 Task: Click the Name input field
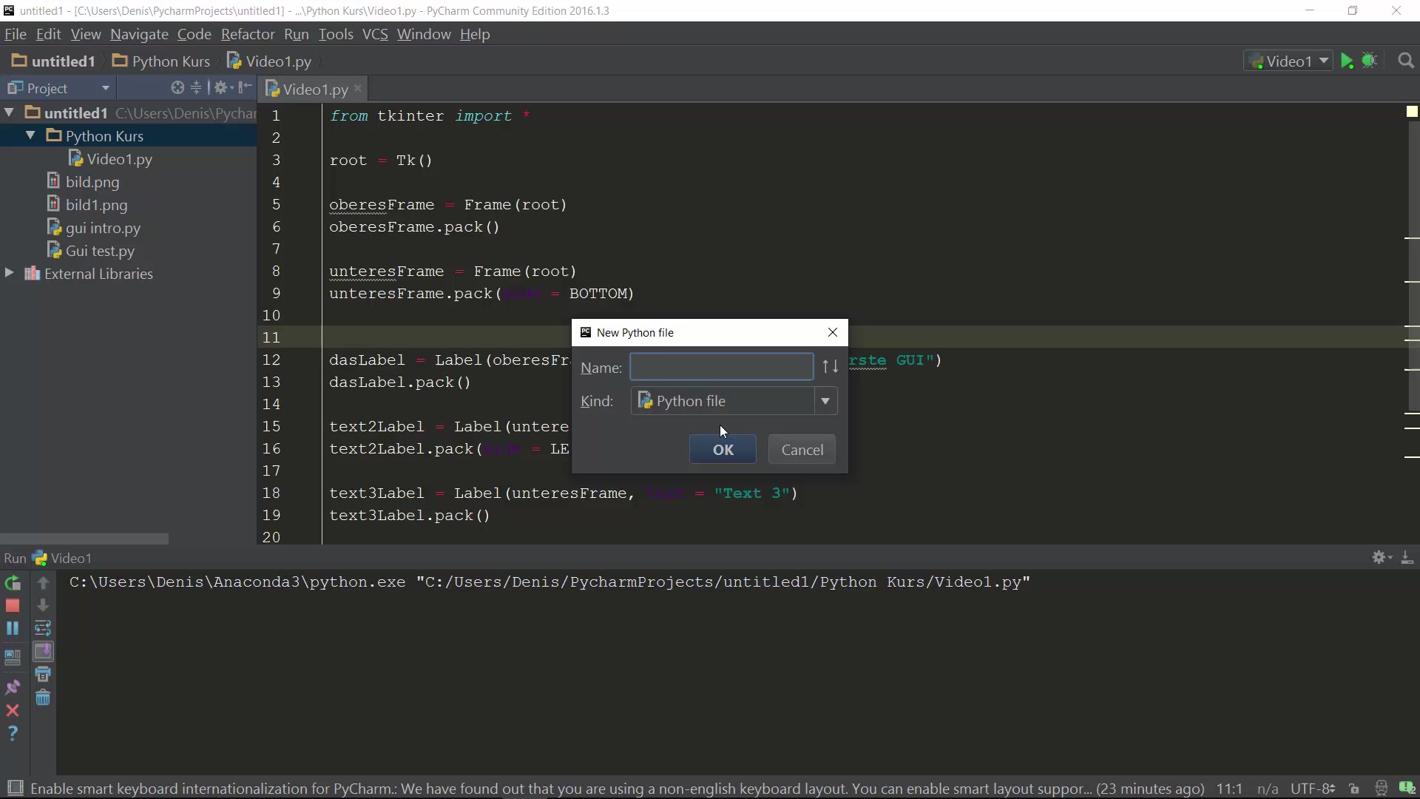721,367
